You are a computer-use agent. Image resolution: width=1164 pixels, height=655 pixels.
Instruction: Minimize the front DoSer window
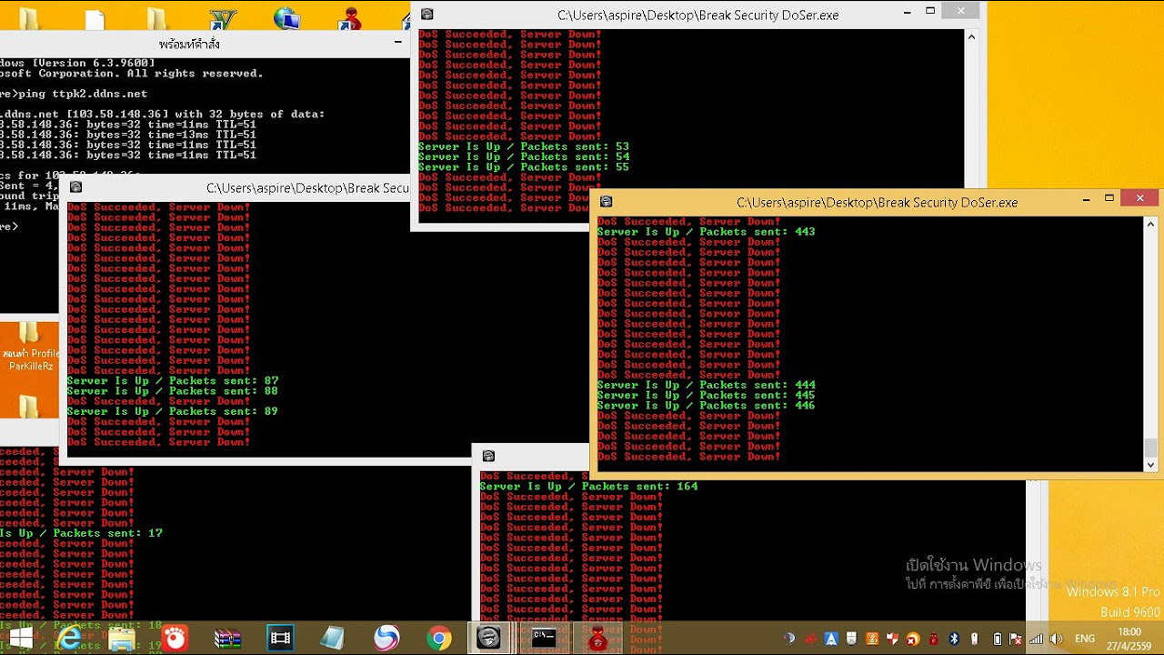1087,199
